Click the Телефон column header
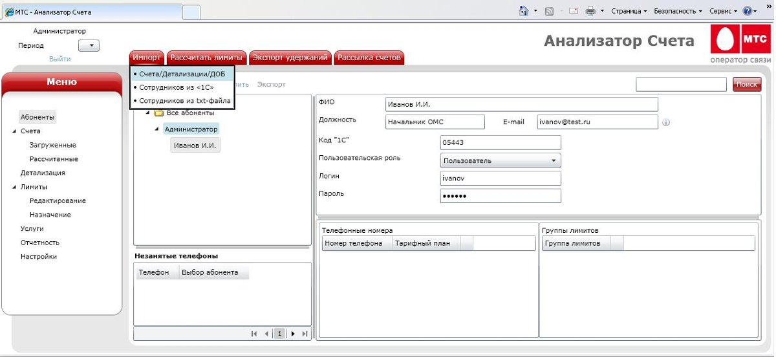 (157, 272)
